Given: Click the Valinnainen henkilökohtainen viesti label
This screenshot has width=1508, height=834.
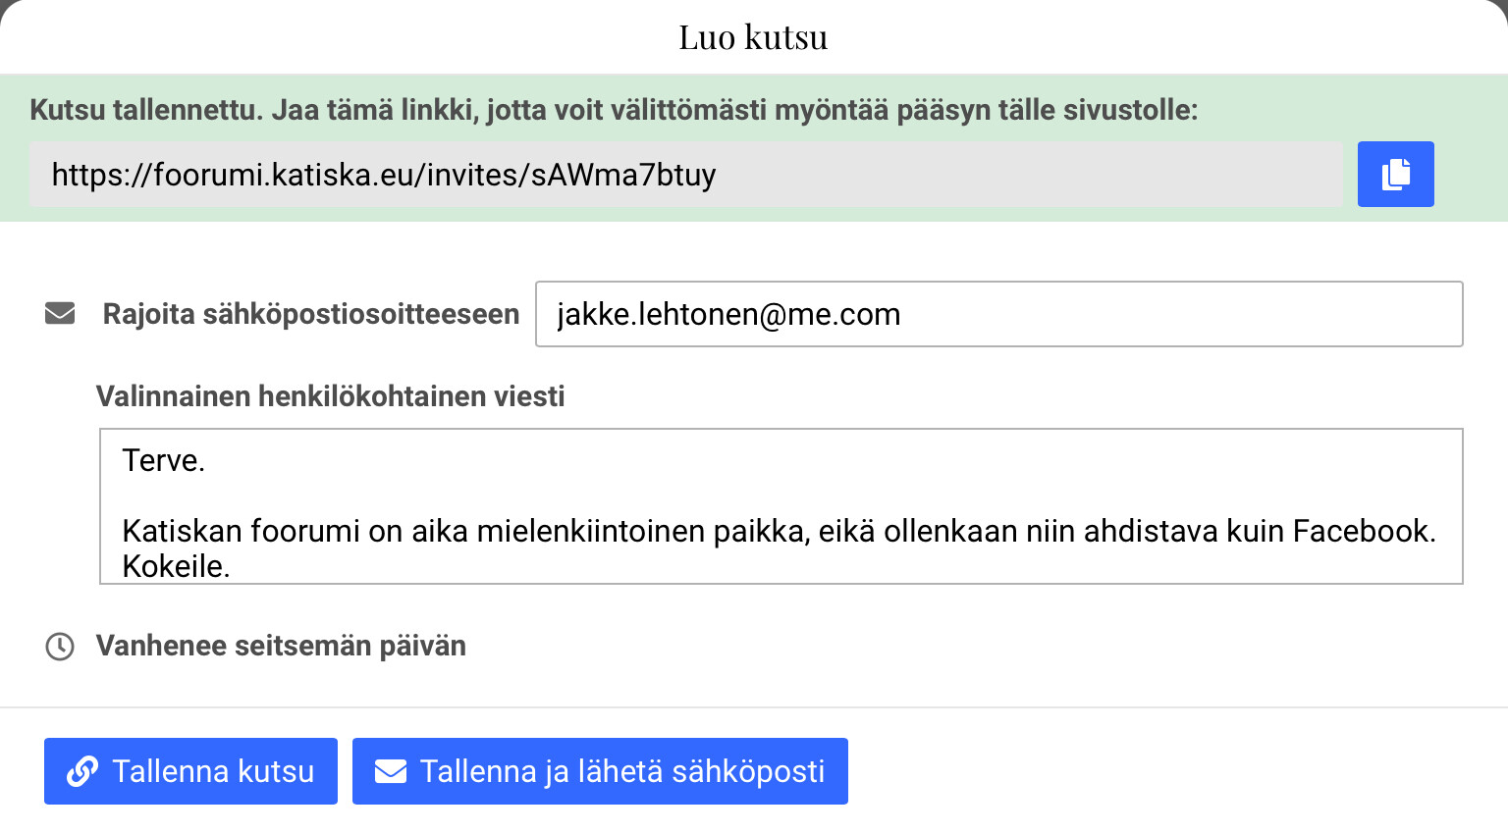Looking at the screenshot, I should 330,396.
